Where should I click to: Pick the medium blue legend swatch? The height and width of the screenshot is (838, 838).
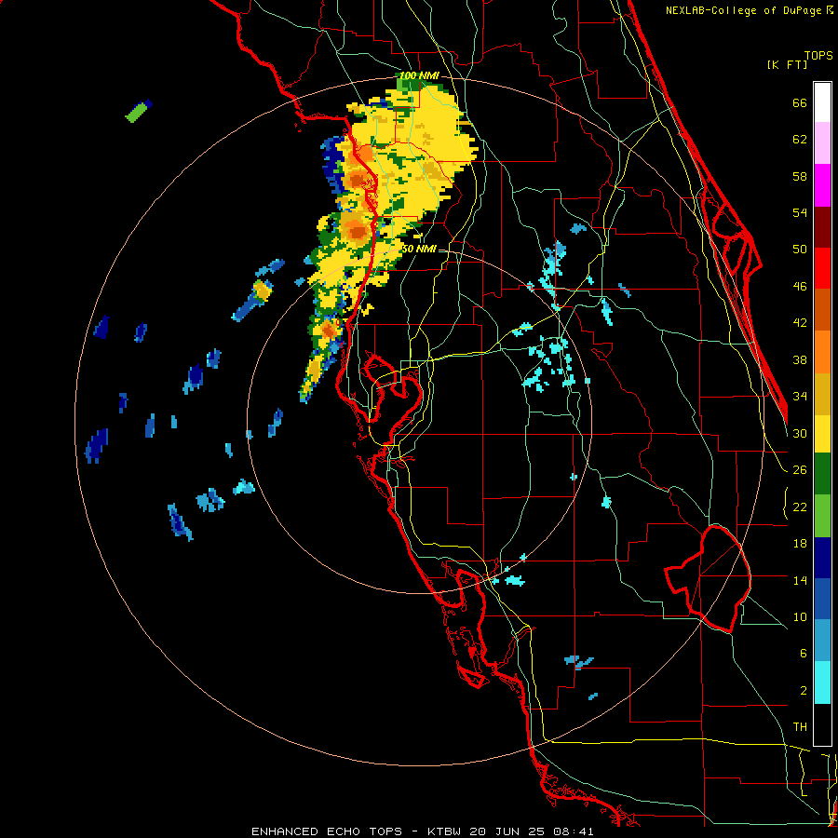click(822, 599)
